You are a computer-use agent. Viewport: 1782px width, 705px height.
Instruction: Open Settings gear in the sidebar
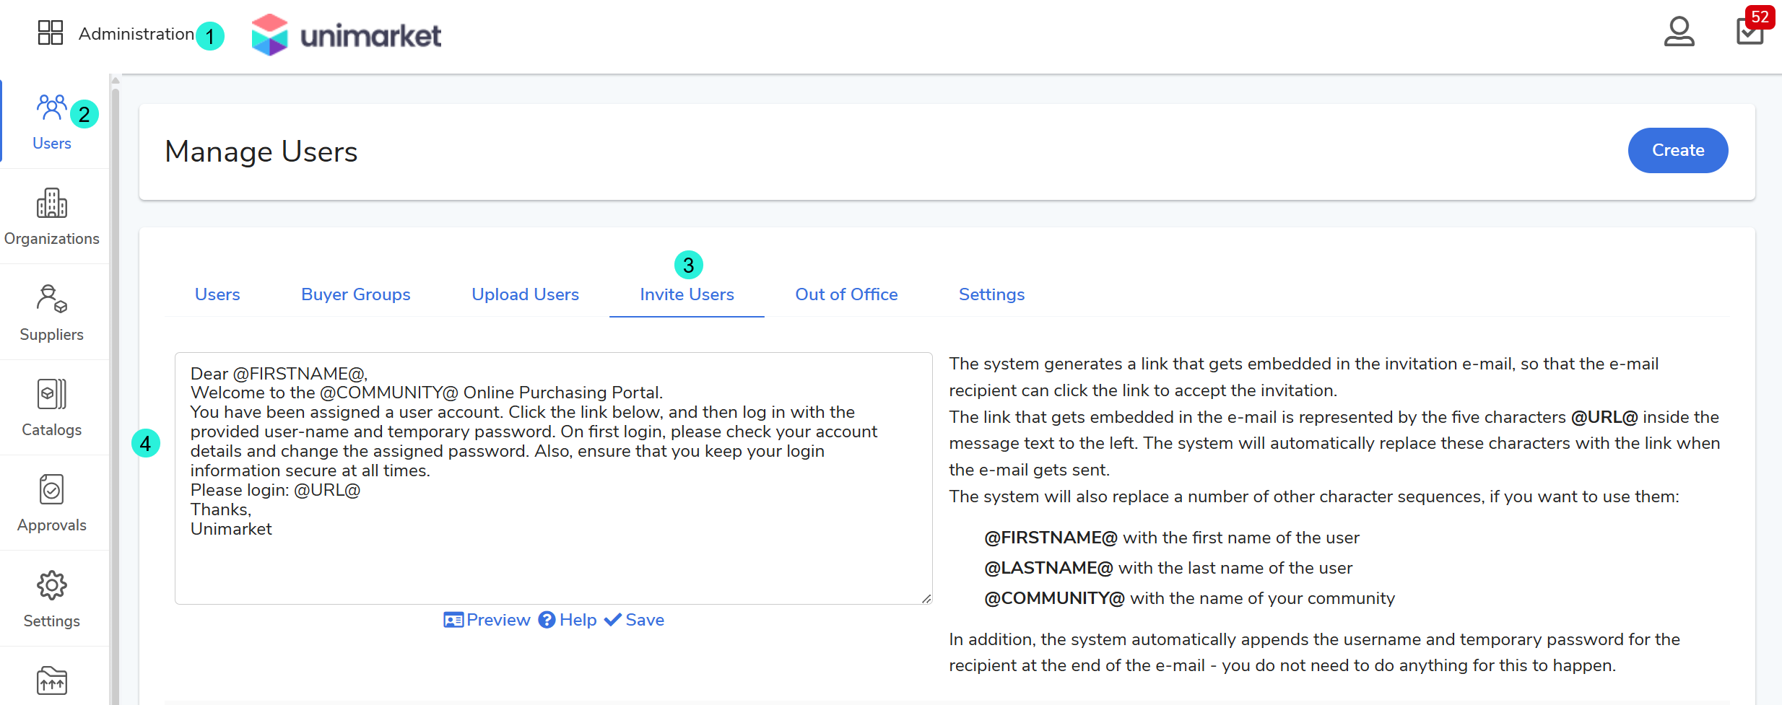[x=51, y=599]
